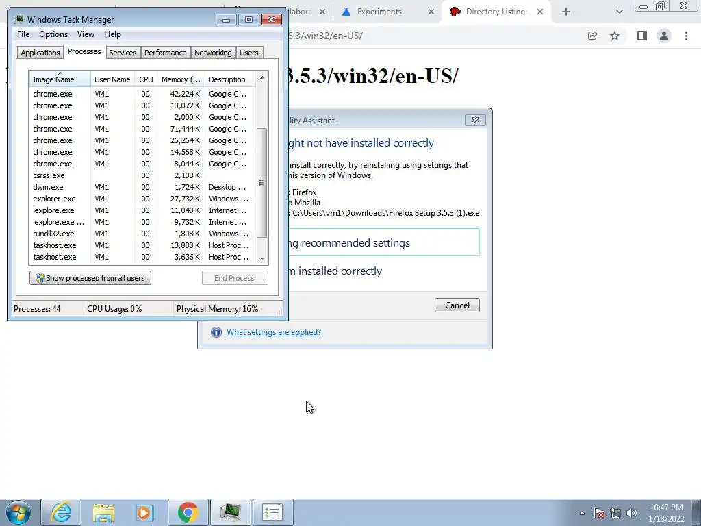Click shield icon on Show processes button

(40, 278)
